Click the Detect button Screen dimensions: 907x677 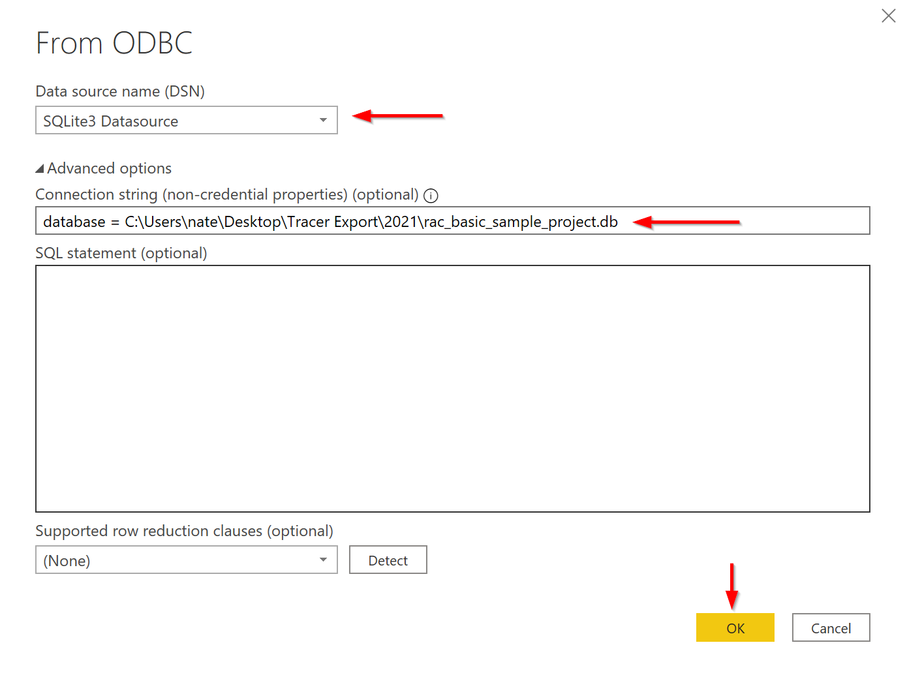pyautogui.click(x=388, y=560)
